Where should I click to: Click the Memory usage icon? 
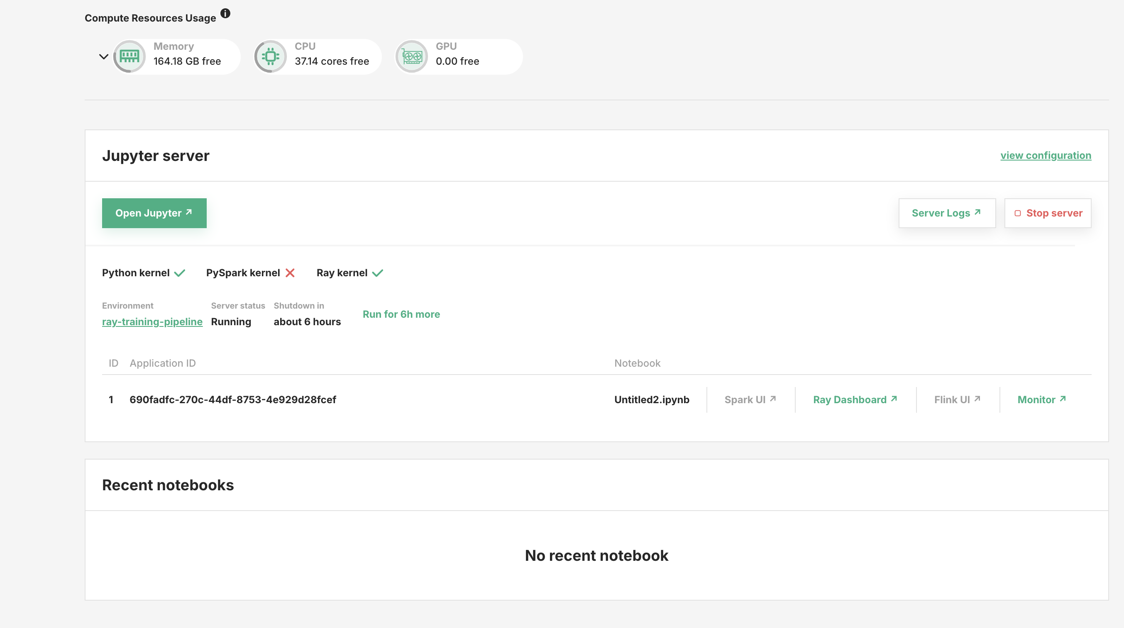click(129, 56)
